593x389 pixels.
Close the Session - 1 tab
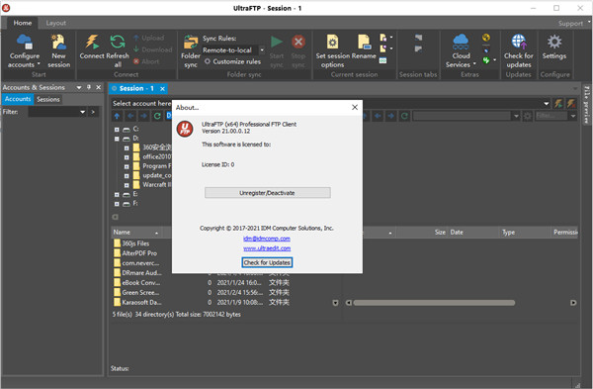(x=162, y=89)
